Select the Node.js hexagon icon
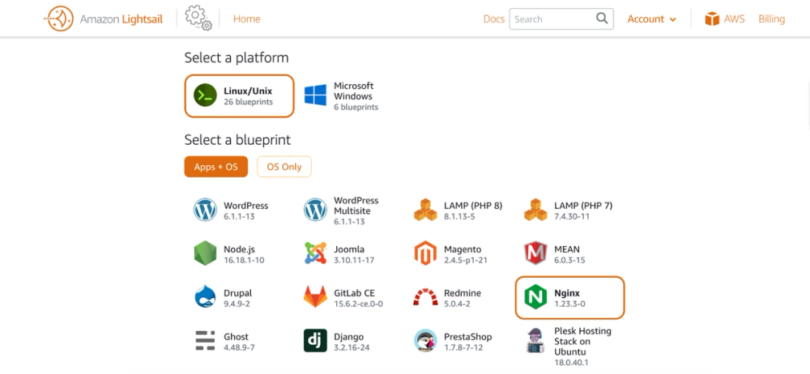The image size is (810, 374). coord(205,253)
